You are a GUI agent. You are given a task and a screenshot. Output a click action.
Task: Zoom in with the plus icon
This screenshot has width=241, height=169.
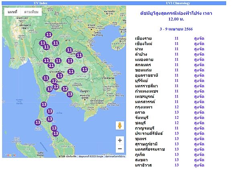click(x=120, y=140)
